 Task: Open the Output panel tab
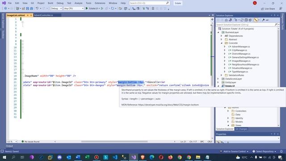(9, 146)
